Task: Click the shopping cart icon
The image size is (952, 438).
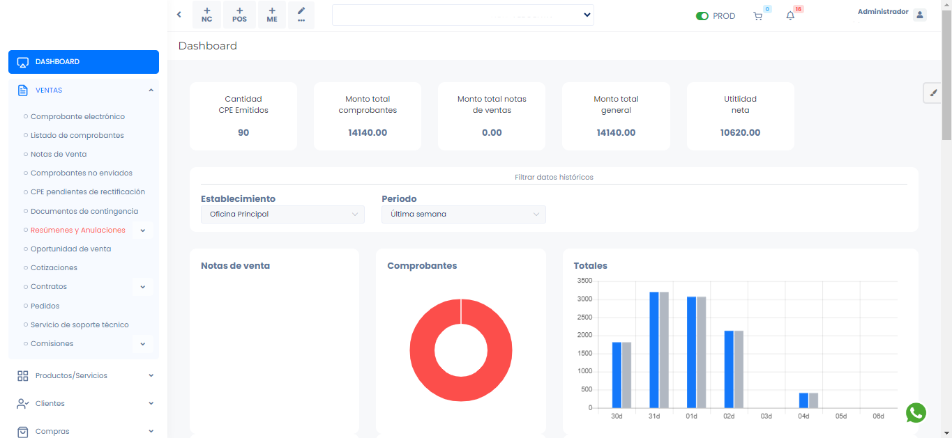Action: point(758,16)
